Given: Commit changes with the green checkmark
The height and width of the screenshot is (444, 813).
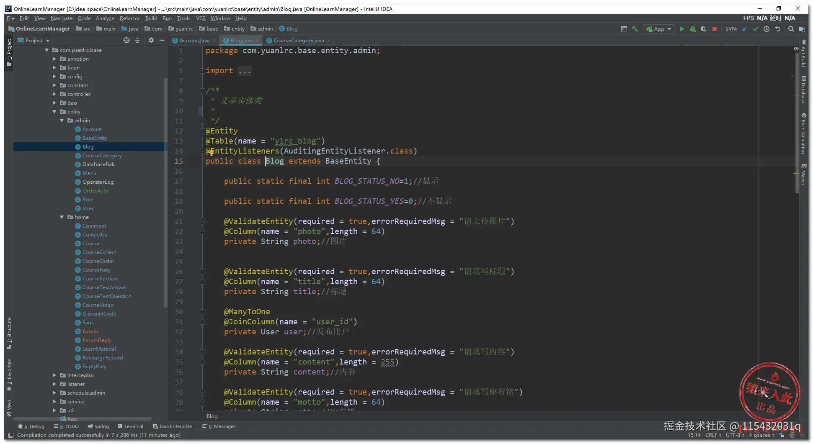Looking at the screenshot, I should coord(756,29).
